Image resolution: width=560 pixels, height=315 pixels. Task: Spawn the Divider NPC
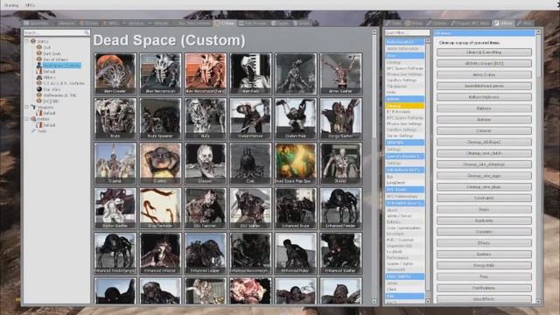[x=340, y=164]
